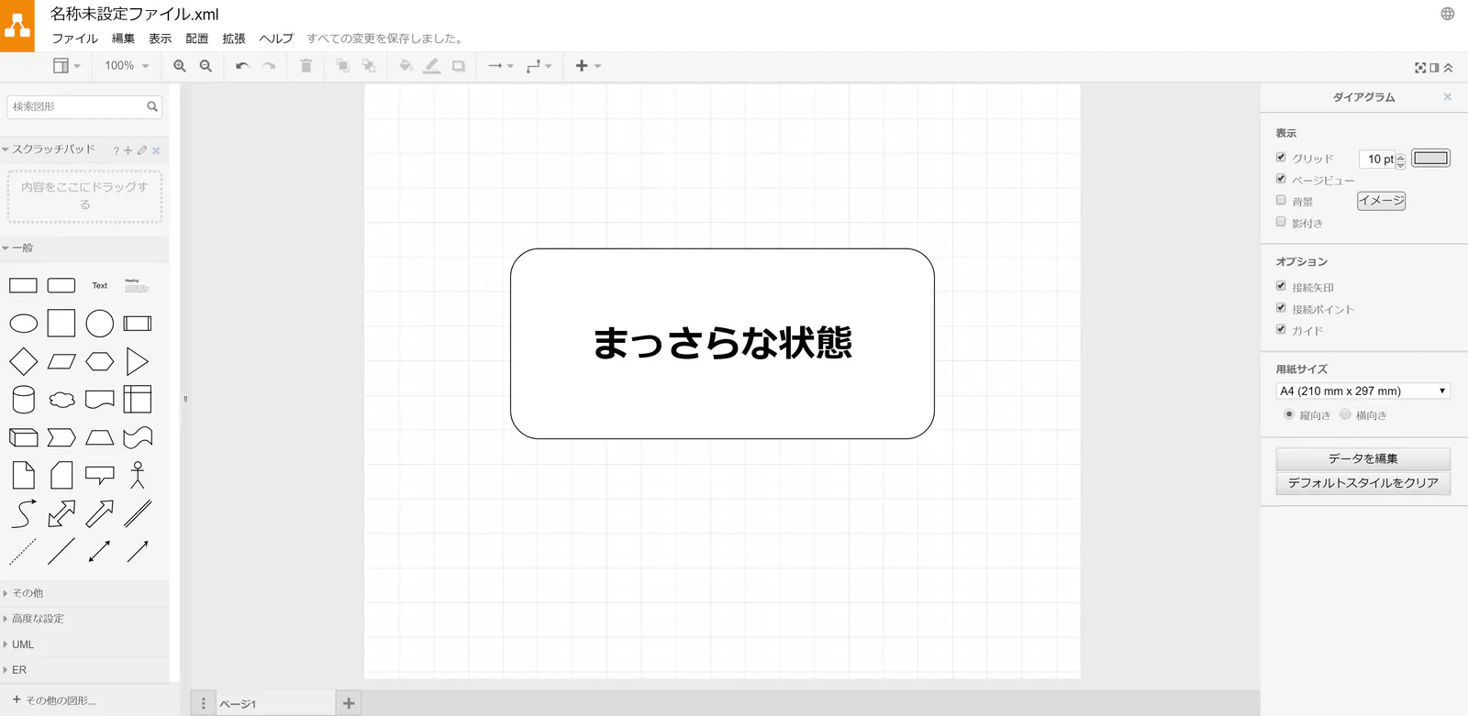Toggle the 接続矢印 checkbox
This screenshot has height=716, width=1468.
click(1281, 286)
